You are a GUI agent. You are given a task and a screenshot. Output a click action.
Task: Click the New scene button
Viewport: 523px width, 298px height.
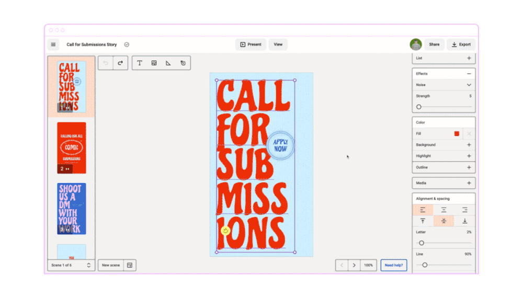tap(111, 266)
